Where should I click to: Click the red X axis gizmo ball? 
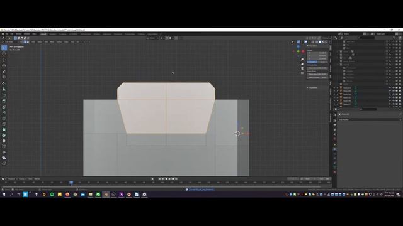coord(303,51)
